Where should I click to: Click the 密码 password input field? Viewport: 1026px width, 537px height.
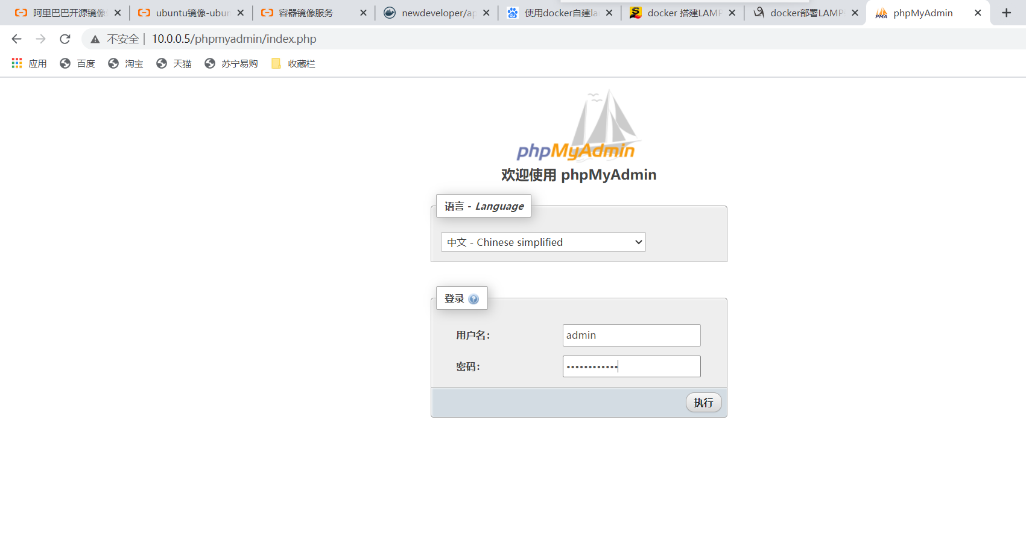pos(632,366)
